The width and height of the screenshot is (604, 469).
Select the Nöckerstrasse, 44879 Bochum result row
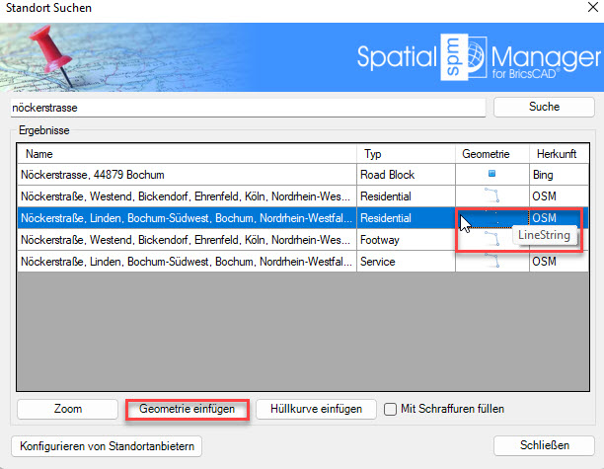click(186, 175)
